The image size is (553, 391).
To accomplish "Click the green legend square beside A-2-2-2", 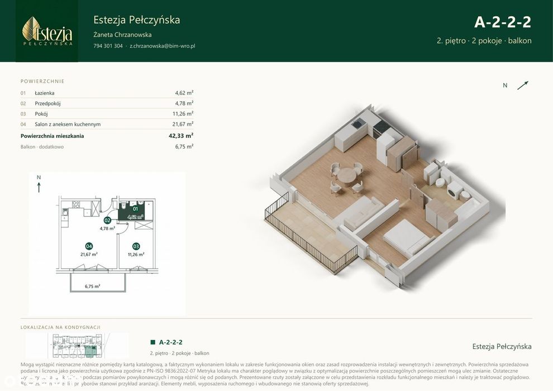I will pyautogui.click(x=152, y=342).
